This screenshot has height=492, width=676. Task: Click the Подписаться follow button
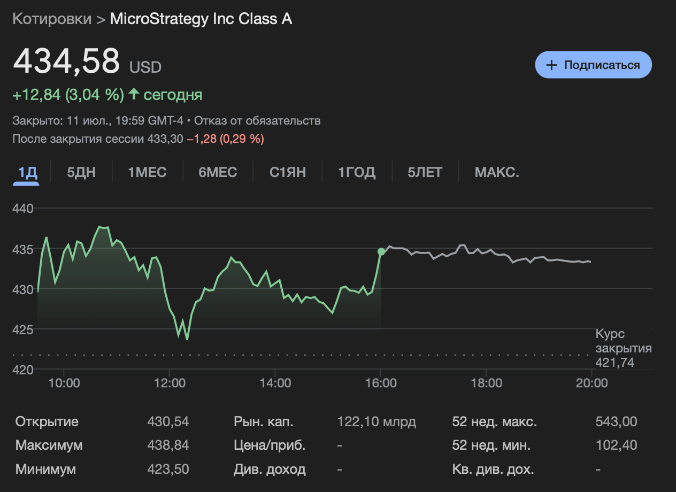click(x=594, y=65)
